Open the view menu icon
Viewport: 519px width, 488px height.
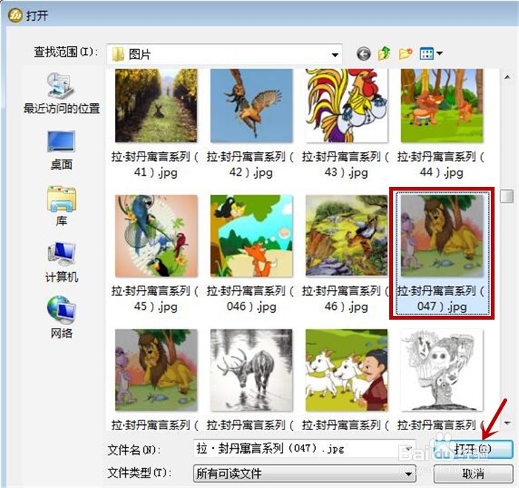pyautogui.click(x=431, y=53)
